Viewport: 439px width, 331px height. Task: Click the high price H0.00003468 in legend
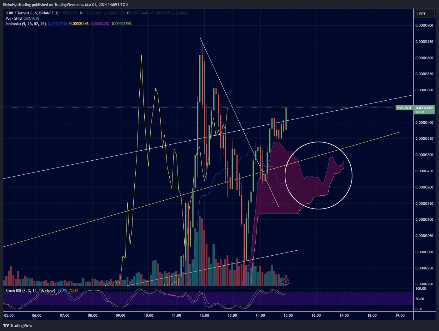click(x=91, y=13)
